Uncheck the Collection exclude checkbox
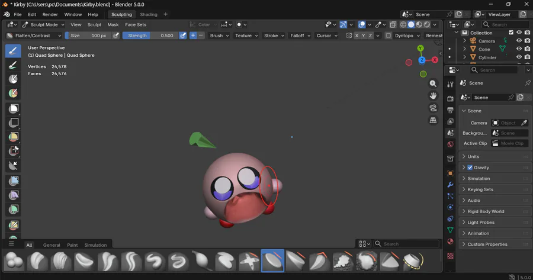This screenshot has height=280, width=533. 511,33
